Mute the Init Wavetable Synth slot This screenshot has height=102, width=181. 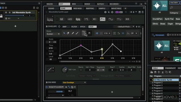(x=6, y=12)
